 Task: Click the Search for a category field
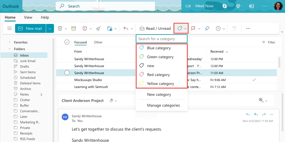click(x=161, y=39)
